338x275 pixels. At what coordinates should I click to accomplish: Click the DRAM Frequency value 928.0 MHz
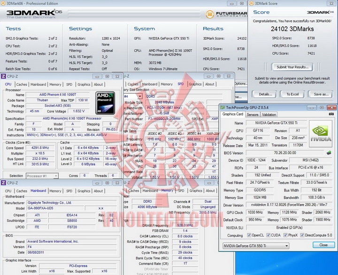pos(185,225)
